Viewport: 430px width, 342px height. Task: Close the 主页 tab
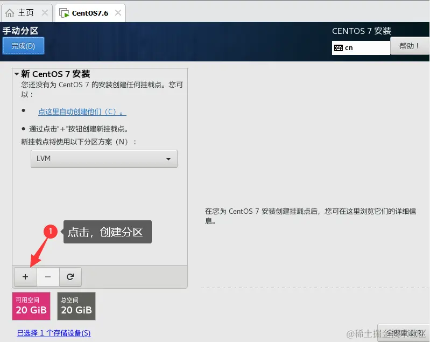click(45, 12)
